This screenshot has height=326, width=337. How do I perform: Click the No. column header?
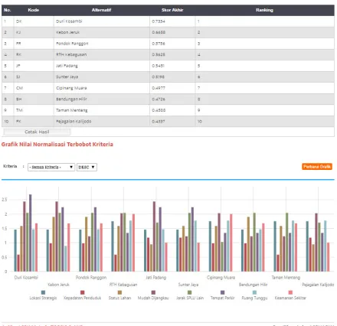click(x=8, y=10)
